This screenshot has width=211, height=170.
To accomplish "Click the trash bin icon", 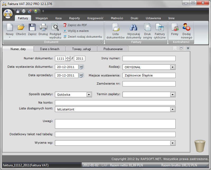I will coord(200,146).
